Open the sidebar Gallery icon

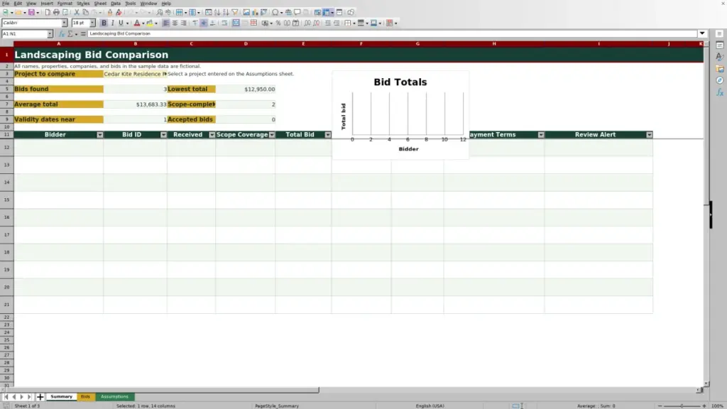coord(720,69)
